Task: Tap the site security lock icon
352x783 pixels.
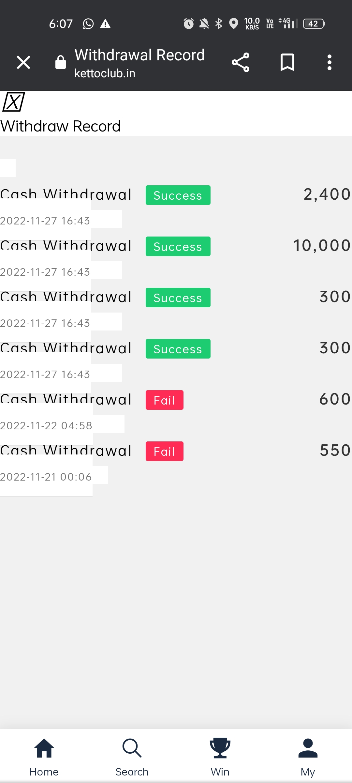Action: (61, 62)
